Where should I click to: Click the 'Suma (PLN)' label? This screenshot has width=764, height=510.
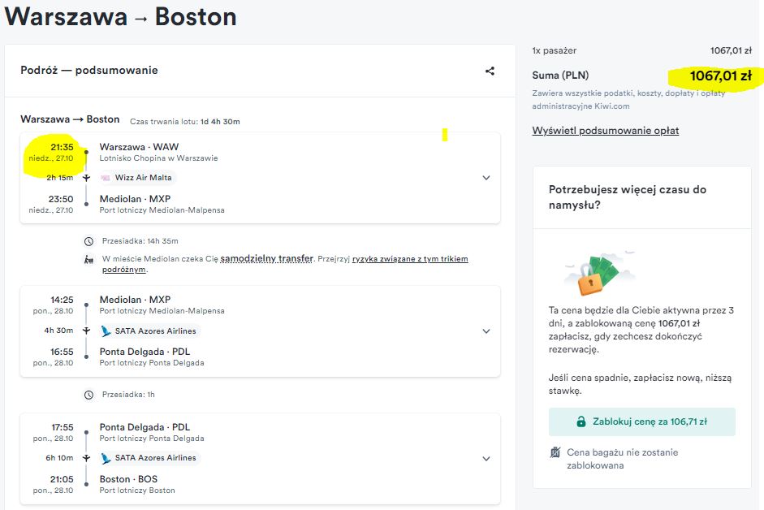560,76
